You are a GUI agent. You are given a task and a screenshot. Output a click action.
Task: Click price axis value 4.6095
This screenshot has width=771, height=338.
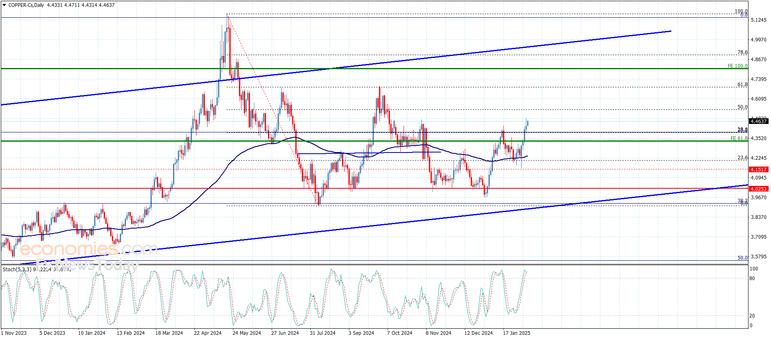[x=759, y=99]
